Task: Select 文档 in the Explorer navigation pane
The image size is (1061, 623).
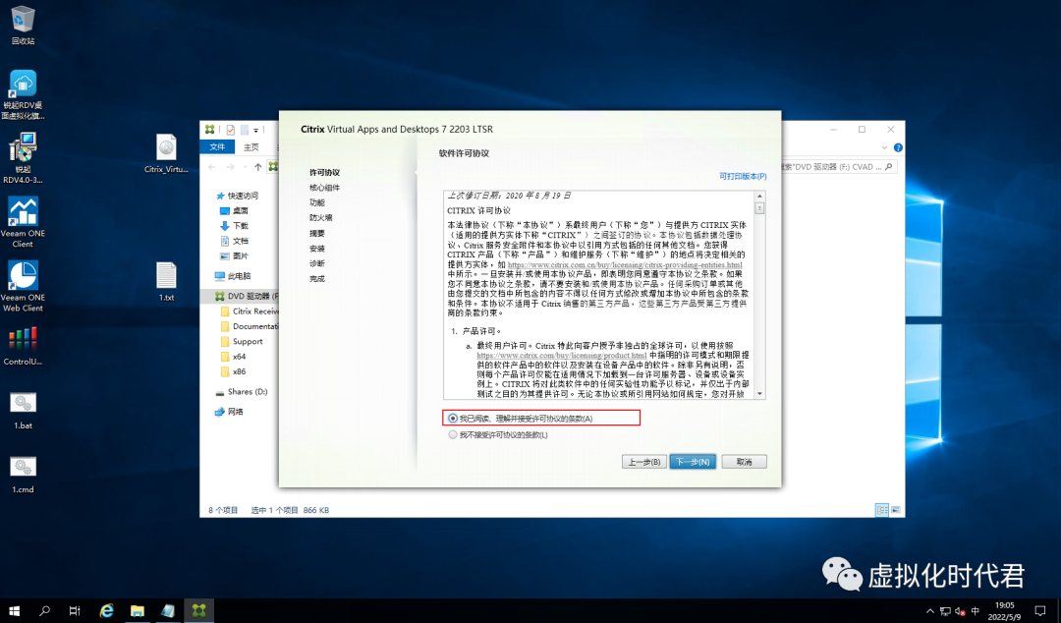Action: (x=241, y=241)
